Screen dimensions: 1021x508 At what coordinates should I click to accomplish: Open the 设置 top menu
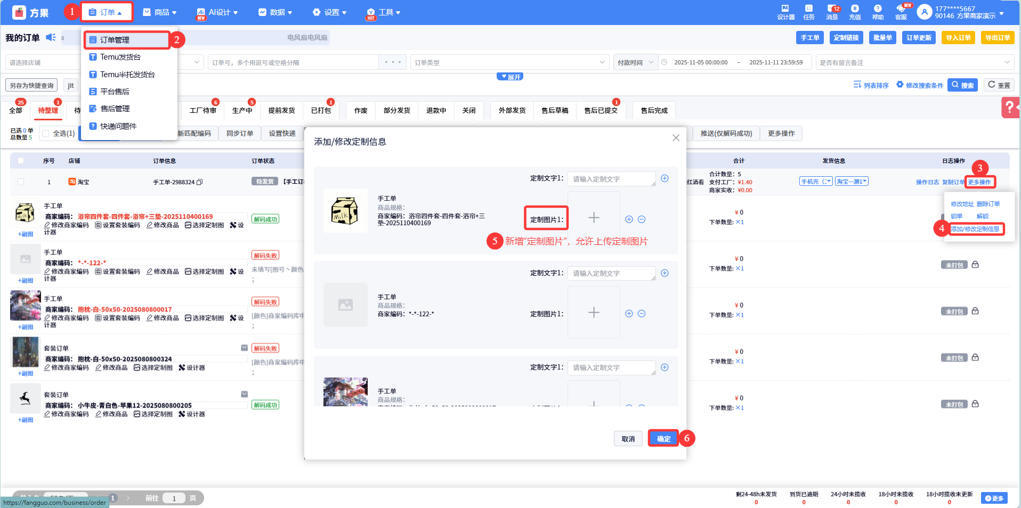[329, 12]
